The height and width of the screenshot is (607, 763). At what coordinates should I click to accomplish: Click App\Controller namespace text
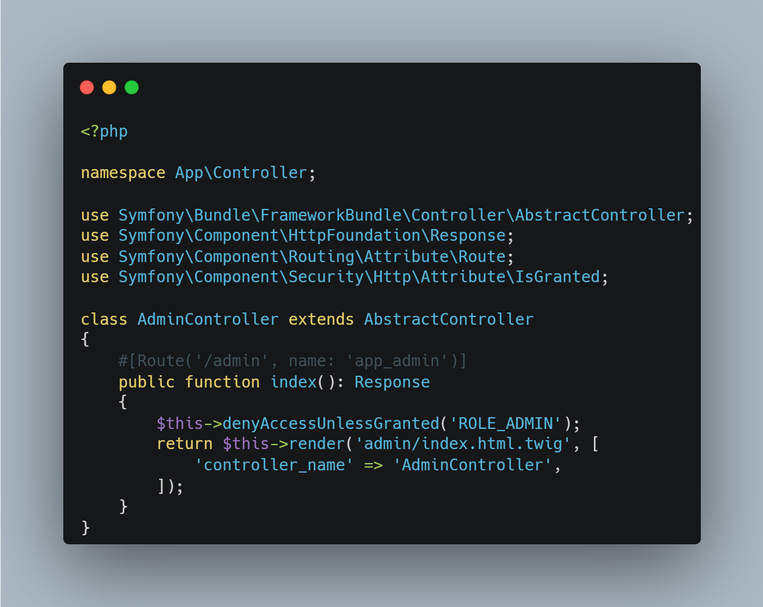tap(241, 173)
